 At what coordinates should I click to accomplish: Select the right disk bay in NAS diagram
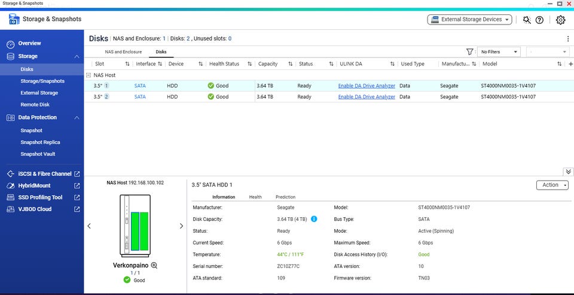144,231
